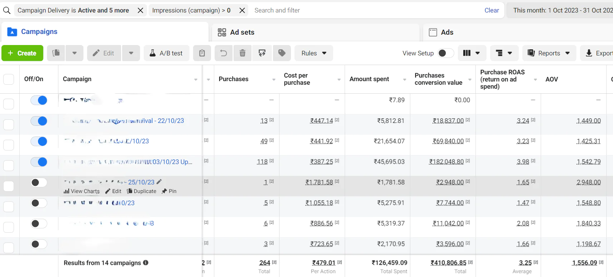613x277 pixels.
Task: Click the inline Edit link under 25/10/23
Action: (114, 191)
